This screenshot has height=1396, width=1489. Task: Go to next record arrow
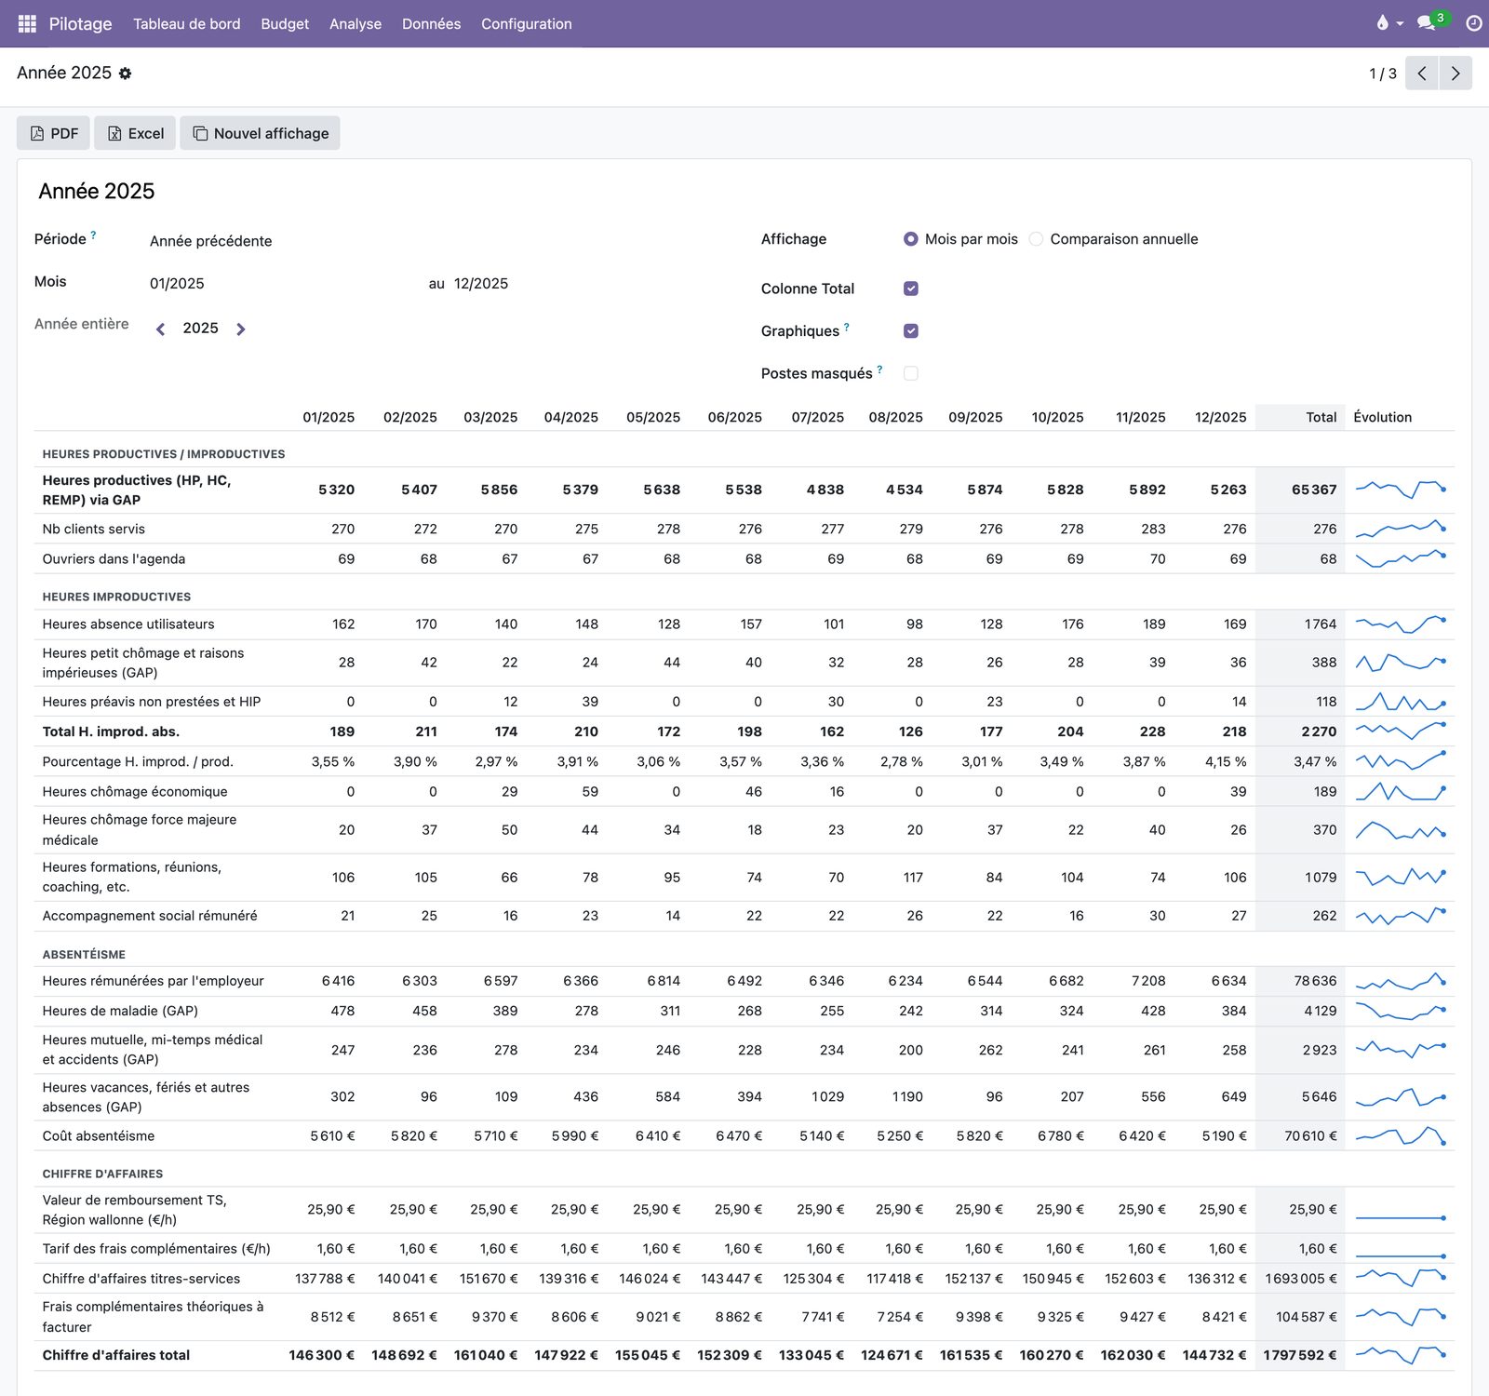point(1455,74)
